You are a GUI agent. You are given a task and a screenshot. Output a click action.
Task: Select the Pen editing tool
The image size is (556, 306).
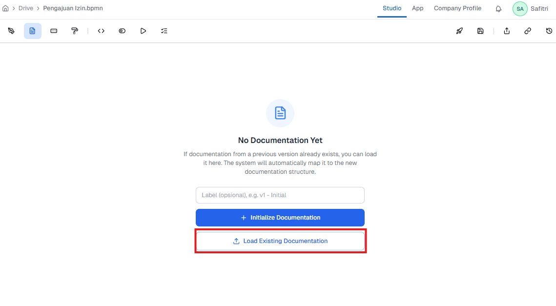click(x=11, y=31)
